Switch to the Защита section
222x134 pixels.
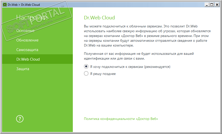(x=23, y=69)
